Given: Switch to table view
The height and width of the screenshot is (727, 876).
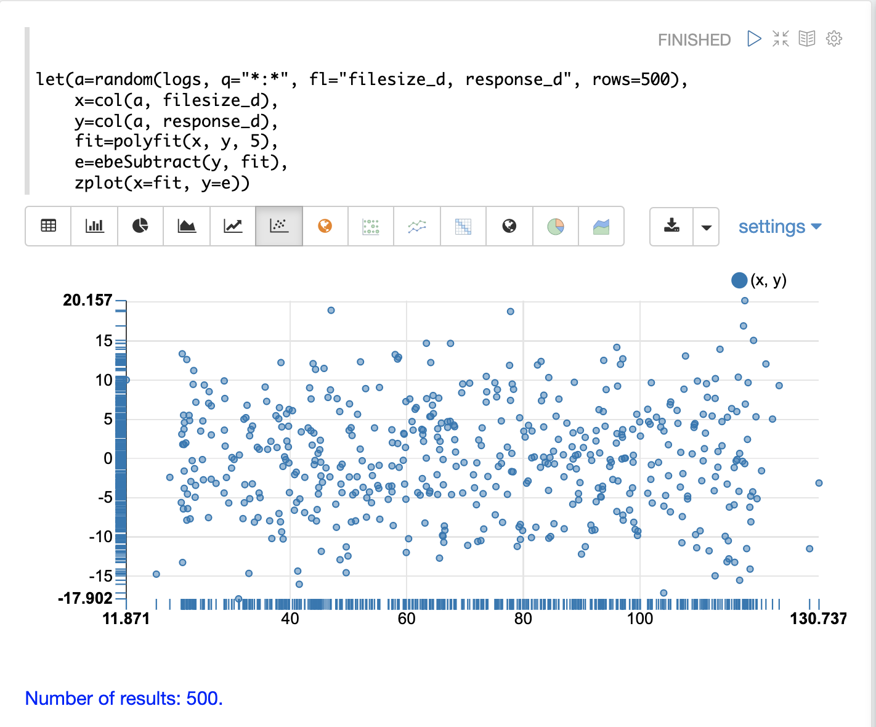Looking at the screenshot, I should [49, 226].
